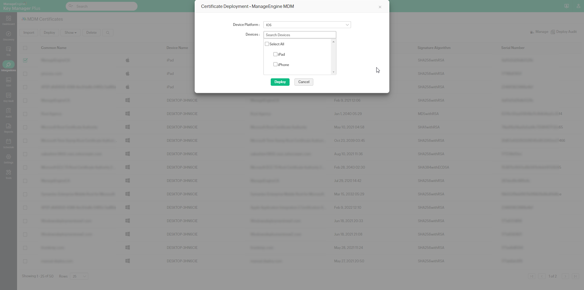Click the expiry date Oct 23, 2039 03:45

coord(349,141)
